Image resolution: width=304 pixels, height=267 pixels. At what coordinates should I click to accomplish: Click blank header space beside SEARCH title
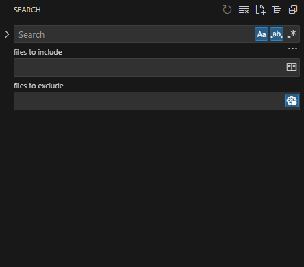point(131,10)
